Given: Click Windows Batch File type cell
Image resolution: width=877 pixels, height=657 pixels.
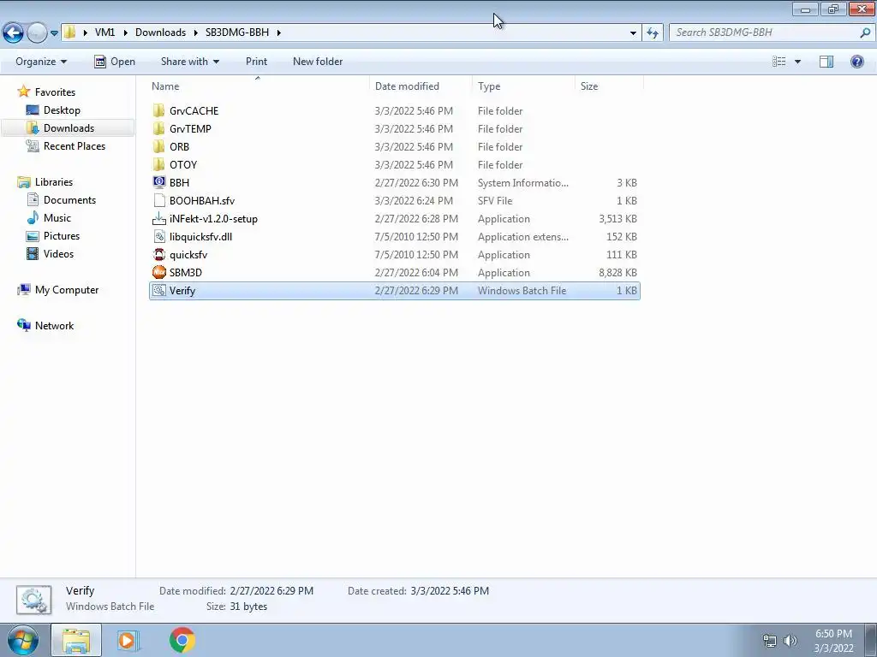Looking at the screenshot, I should pyautogui.click(x=522, y=291).
